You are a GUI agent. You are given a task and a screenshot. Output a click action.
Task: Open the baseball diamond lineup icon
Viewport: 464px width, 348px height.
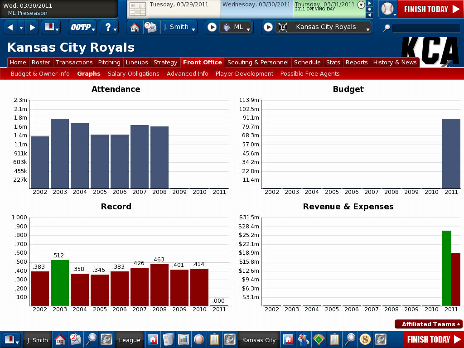(x=319, y=339)
